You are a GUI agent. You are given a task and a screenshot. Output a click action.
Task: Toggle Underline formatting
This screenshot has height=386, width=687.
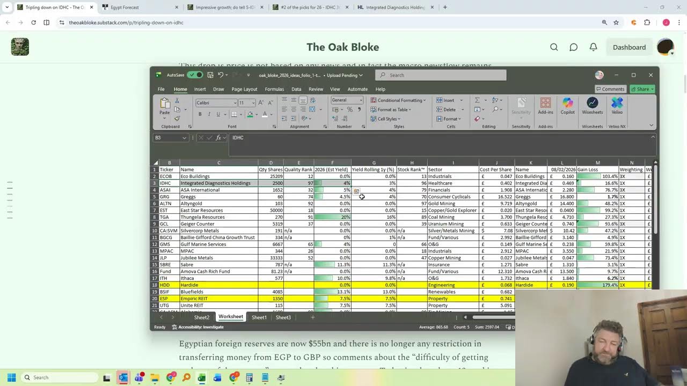point(218,114)
